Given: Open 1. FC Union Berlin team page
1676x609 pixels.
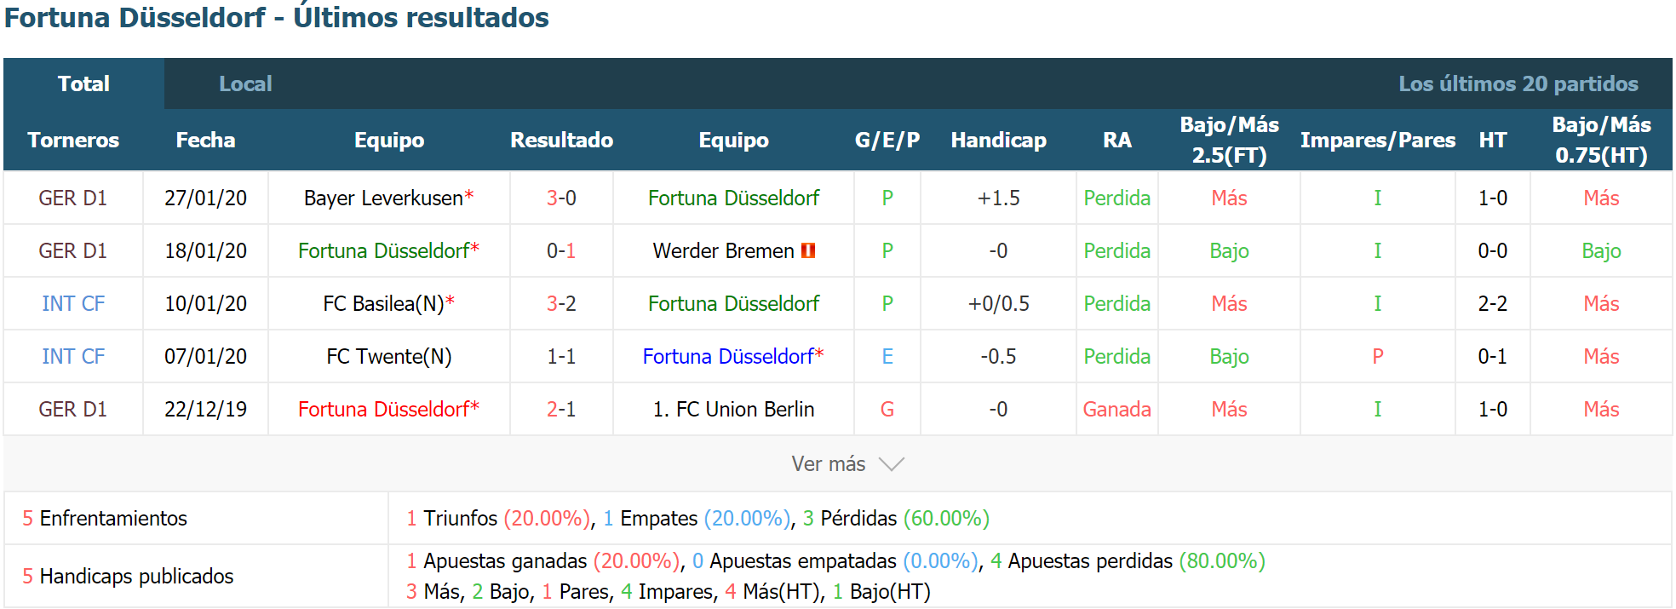Looking at the screenshot, I should point(733,409).
